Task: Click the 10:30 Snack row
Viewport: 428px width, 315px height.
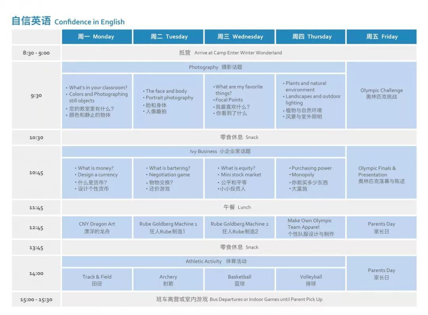Action: [239, 137]
